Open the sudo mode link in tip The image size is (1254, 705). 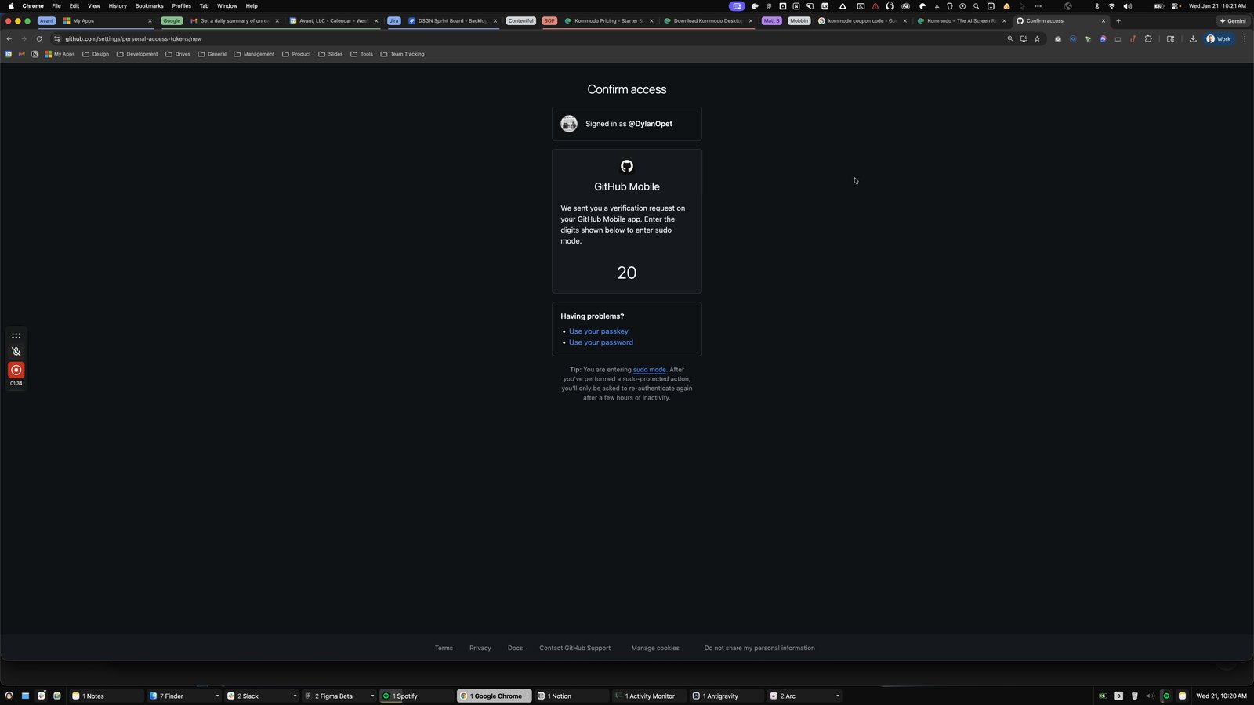650,370
